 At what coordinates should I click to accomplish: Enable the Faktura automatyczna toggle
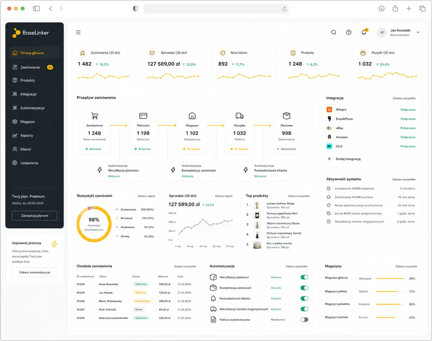click(x=304, y=320)
